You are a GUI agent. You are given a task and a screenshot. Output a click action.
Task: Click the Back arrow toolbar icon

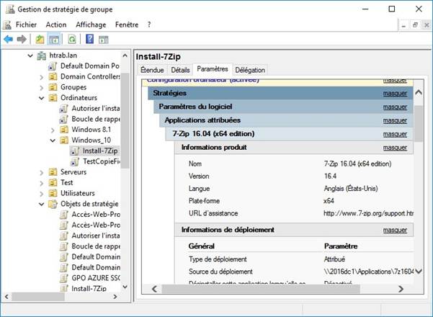click(x=8, y=39)
